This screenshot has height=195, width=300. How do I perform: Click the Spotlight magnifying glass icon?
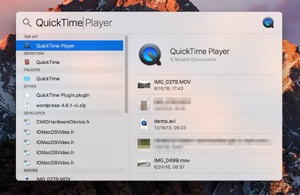[x=27, y=23]
